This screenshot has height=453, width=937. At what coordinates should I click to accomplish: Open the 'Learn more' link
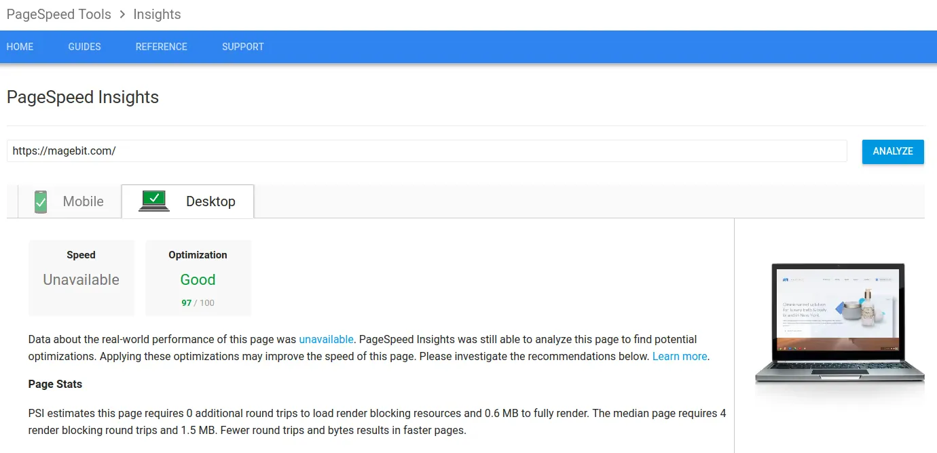pyautogui.click(x=680, y=356)
